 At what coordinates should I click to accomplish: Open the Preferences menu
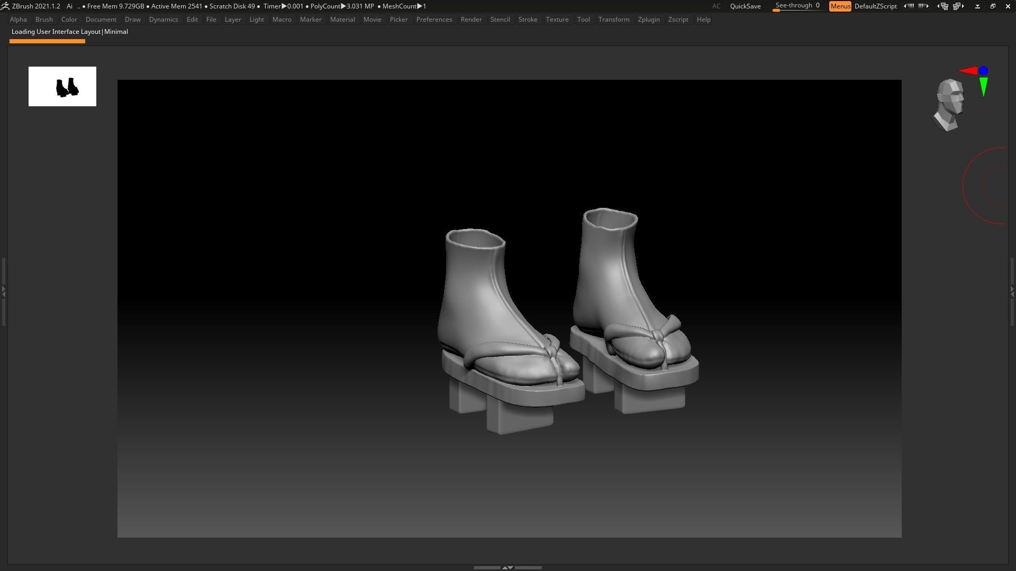tap(434, 20)
